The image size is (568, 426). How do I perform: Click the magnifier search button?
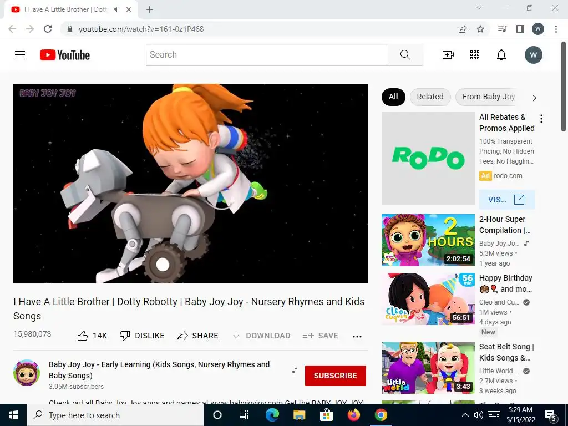[405, 55]
